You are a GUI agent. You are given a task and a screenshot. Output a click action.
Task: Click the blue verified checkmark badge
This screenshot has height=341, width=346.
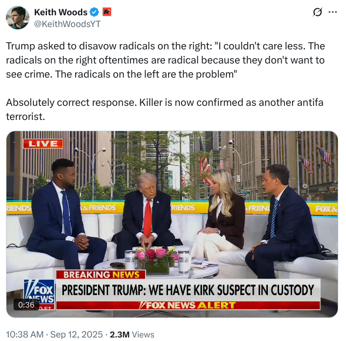[x=95, y=12]
